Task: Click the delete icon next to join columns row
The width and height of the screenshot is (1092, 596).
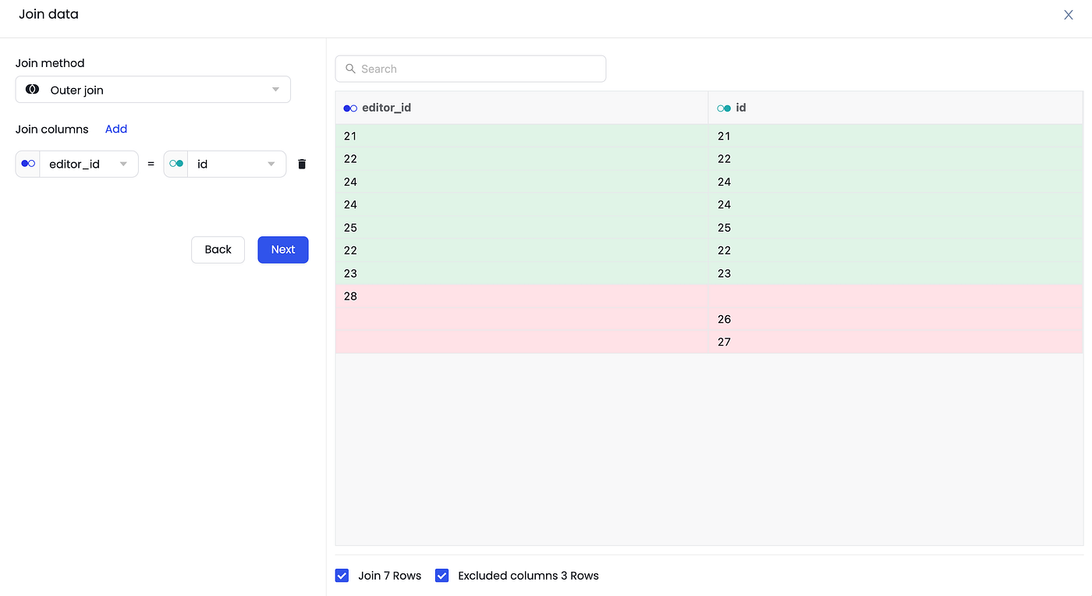Action: (302, 164)
